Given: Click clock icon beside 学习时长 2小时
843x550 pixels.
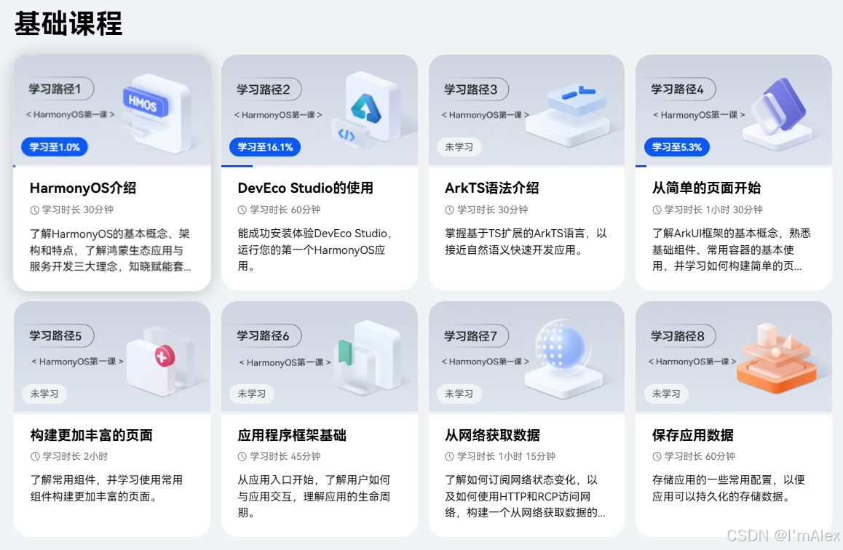Looking at the screenshot, I should click(35, 457).
